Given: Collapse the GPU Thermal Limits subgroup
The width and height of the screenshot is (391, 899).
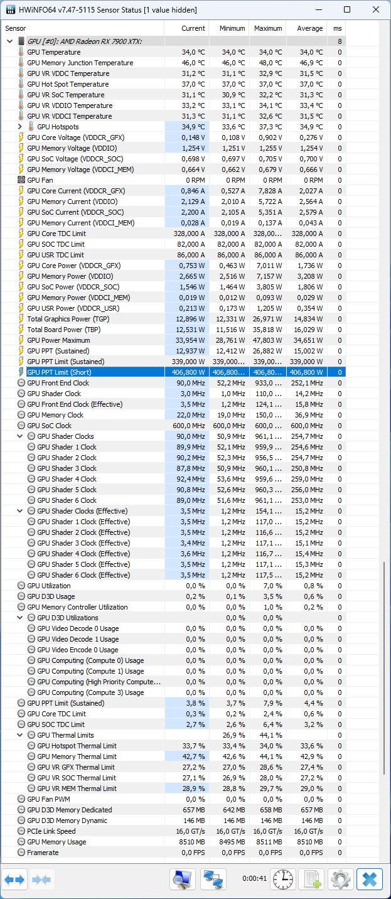Looking at the screenshot, I should pos(19,735).
